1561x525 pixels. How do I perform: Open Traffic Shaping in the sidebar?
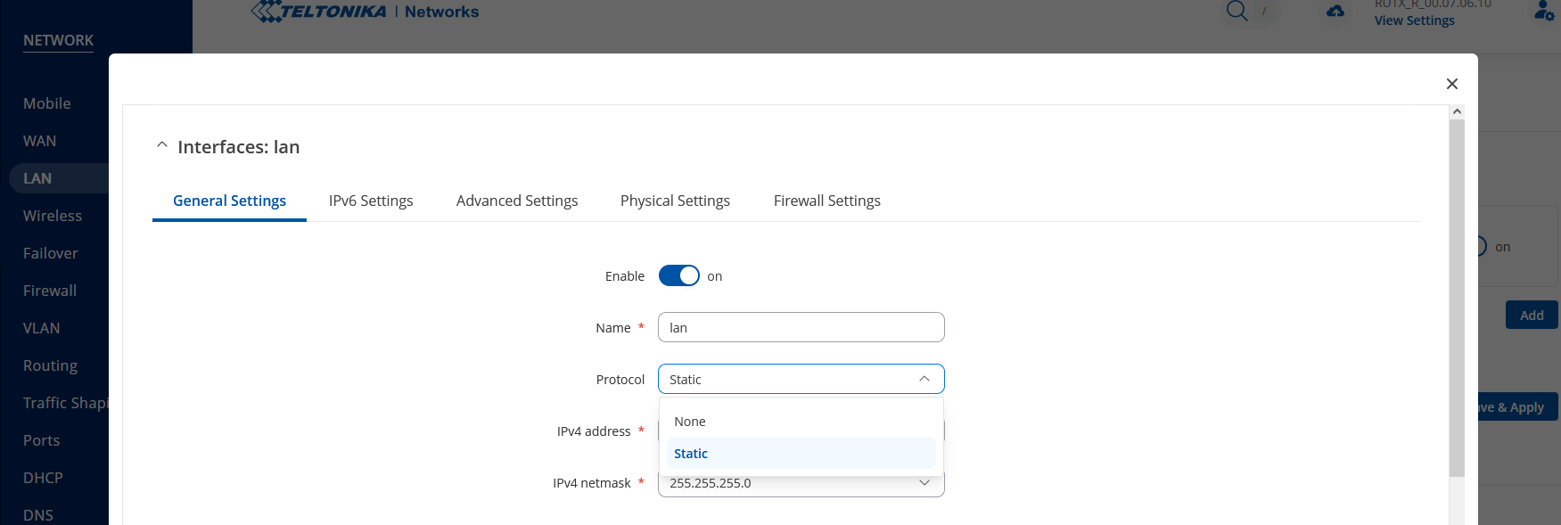pyautogui.click(x=66, y=403)
